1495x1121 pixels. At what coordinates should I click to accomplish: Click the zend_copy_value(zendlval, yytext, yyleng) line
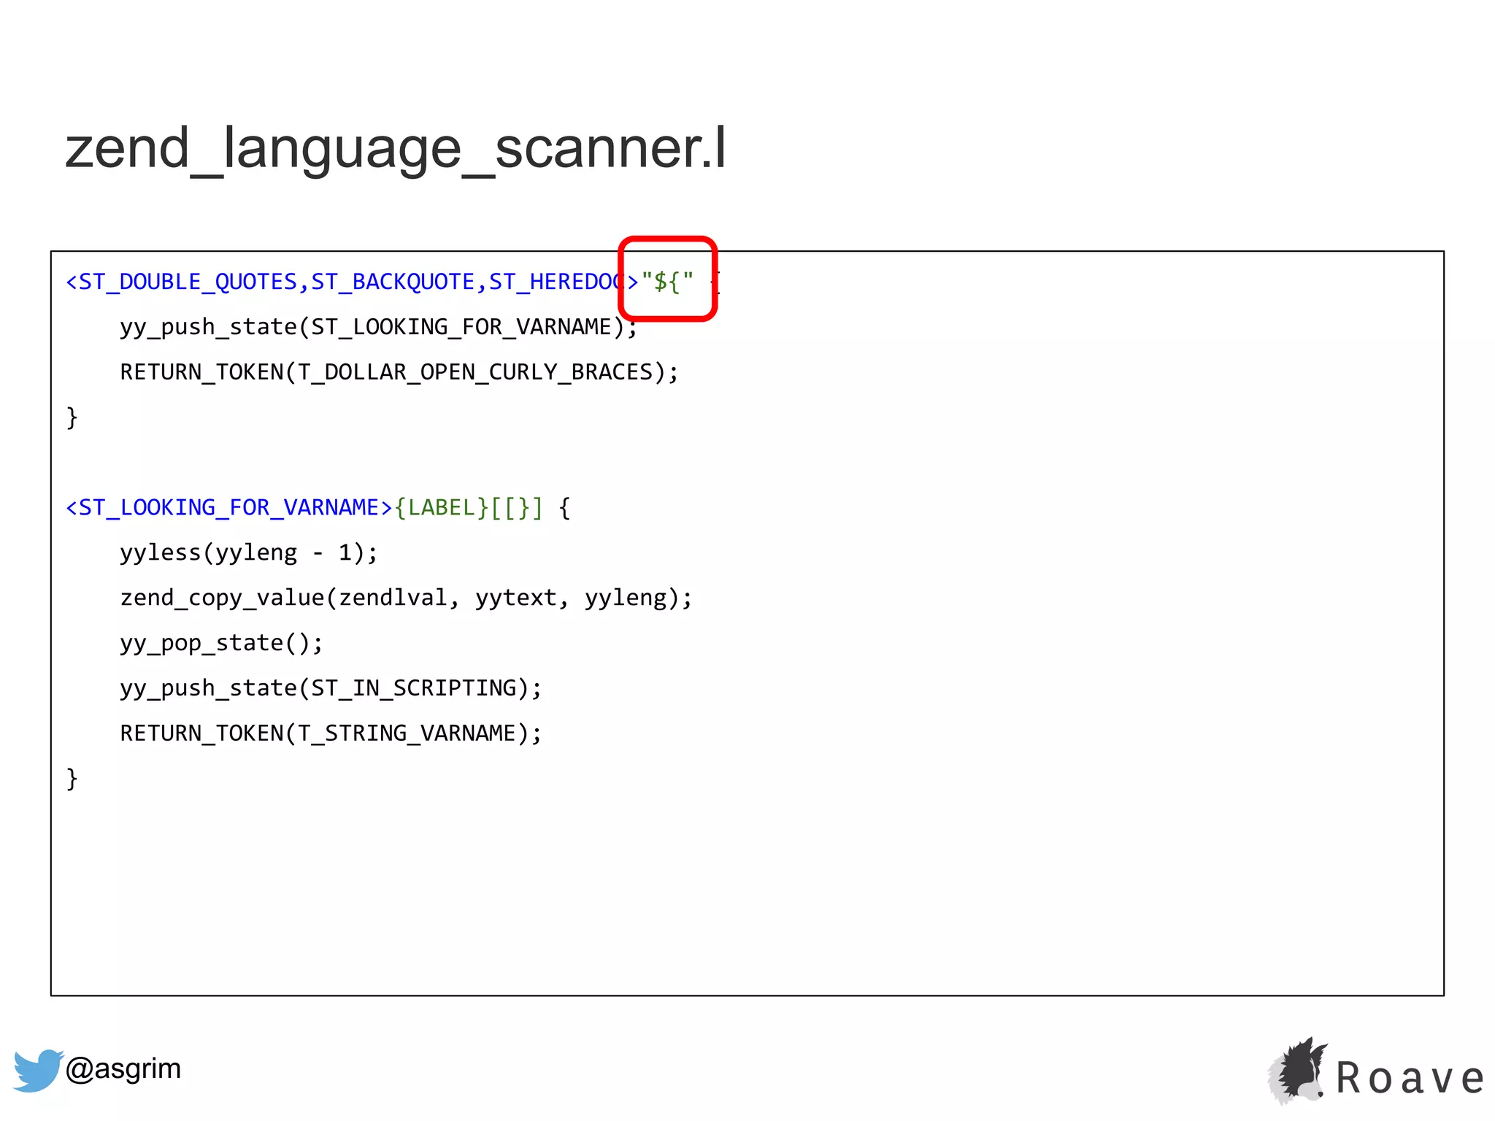coord(406,598)
